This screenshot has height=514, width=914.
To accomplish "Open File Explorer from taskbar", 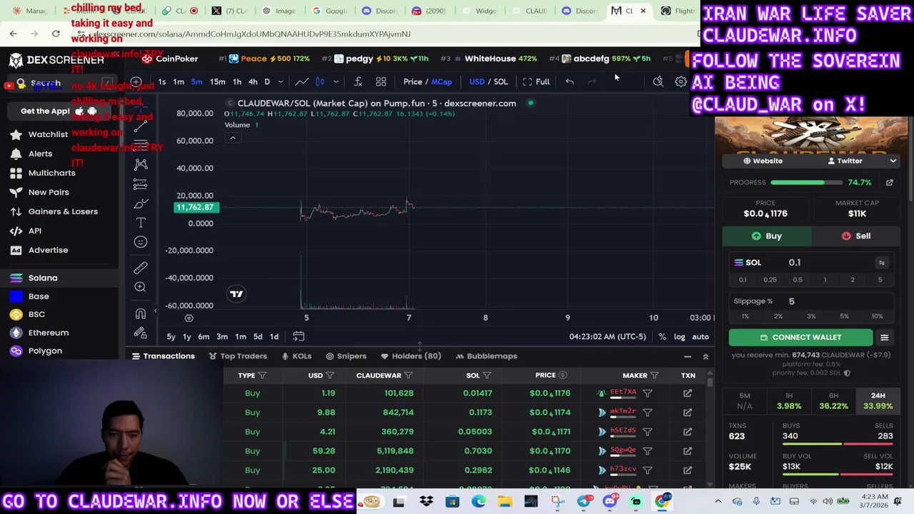I will point(505,502).
